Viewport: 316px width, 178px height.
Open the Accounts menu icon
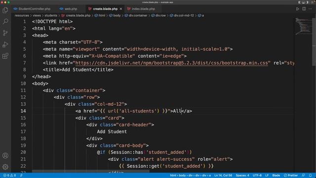(5, 155)
